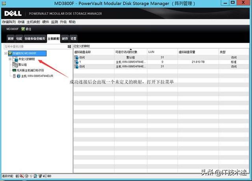Image resolution: width=252 pixels, height=181 pixels.
Task: Select 主机 WIN-08M5AFM4EUR in the tree
Action: tap(37, 76)
